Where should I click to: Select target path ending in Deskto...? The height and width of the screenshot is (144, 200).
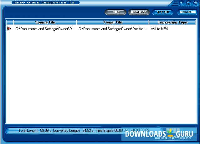pos(112,29)
